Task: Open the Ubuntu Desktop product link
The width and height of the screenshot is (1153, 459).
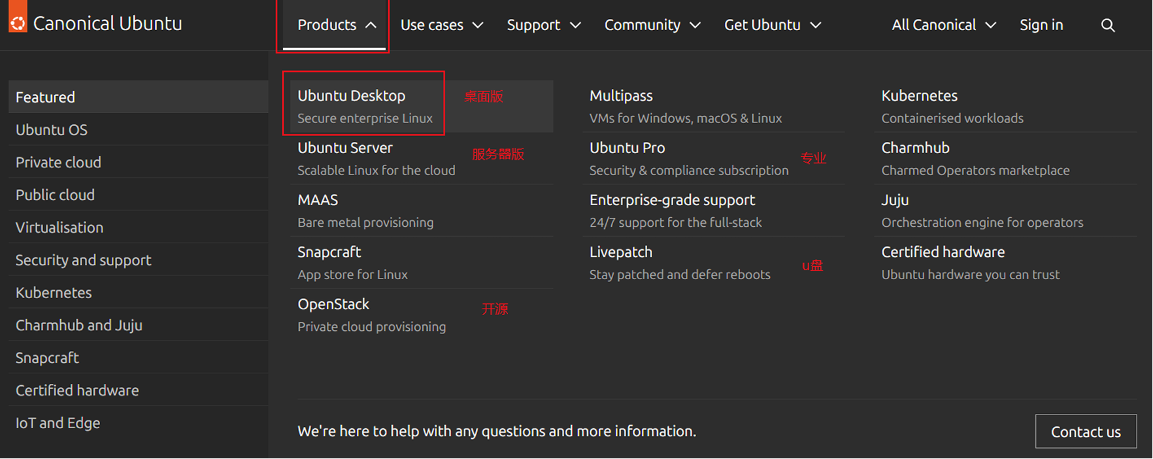Action: [352, 96]
